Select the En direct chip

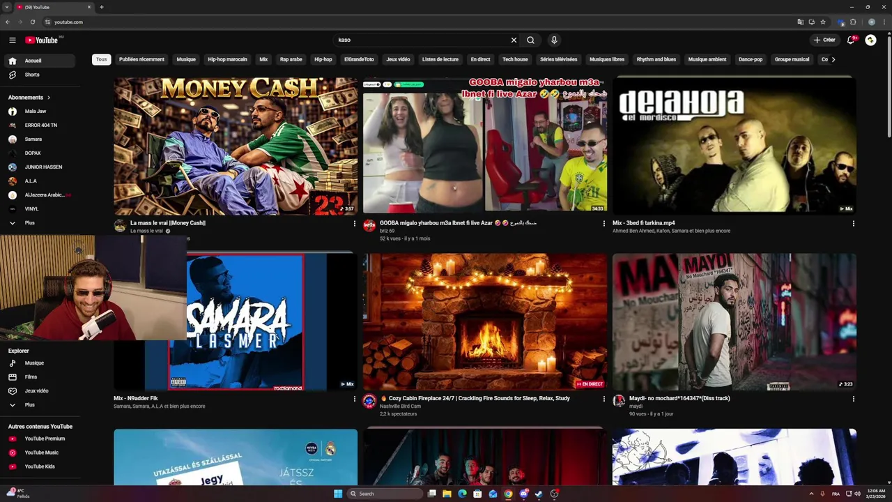coord(480,59)
